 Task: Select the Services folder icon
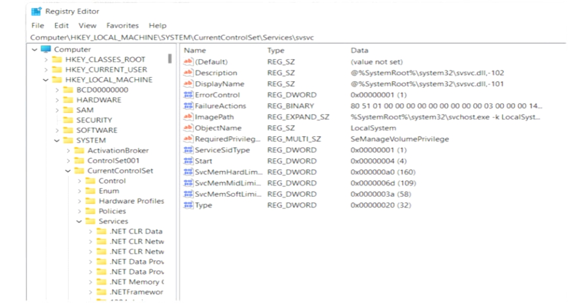pyautogui.click(x=91, y=221)
